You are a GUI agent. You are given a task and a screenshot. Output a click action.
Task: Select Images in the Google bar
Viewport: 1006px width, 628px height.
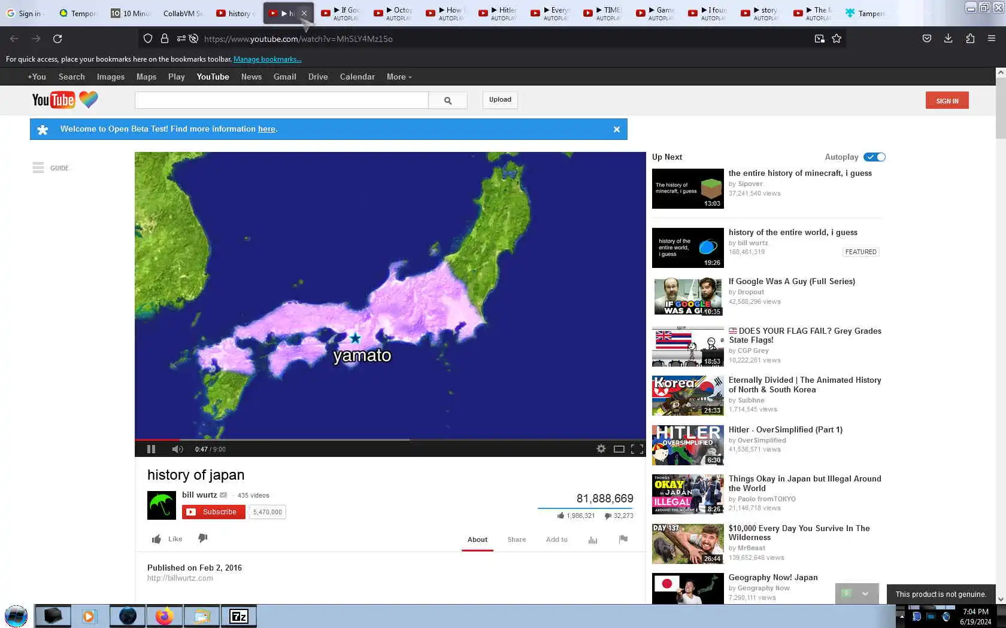(x=111, y=77)
